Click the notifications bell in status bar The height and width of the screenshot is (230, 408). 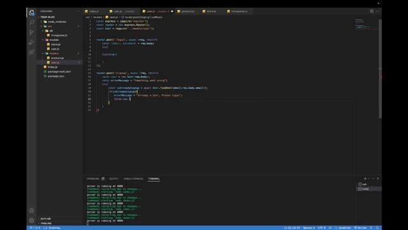coord(377,227)
